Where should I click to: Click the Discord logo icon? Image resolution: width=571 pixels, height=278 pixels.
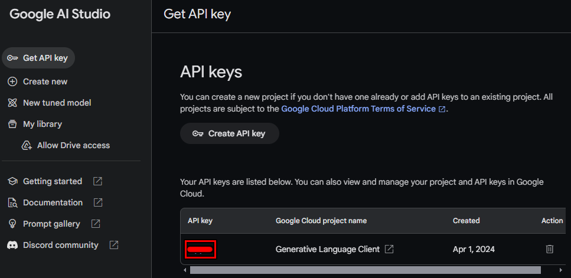point(12,246)
